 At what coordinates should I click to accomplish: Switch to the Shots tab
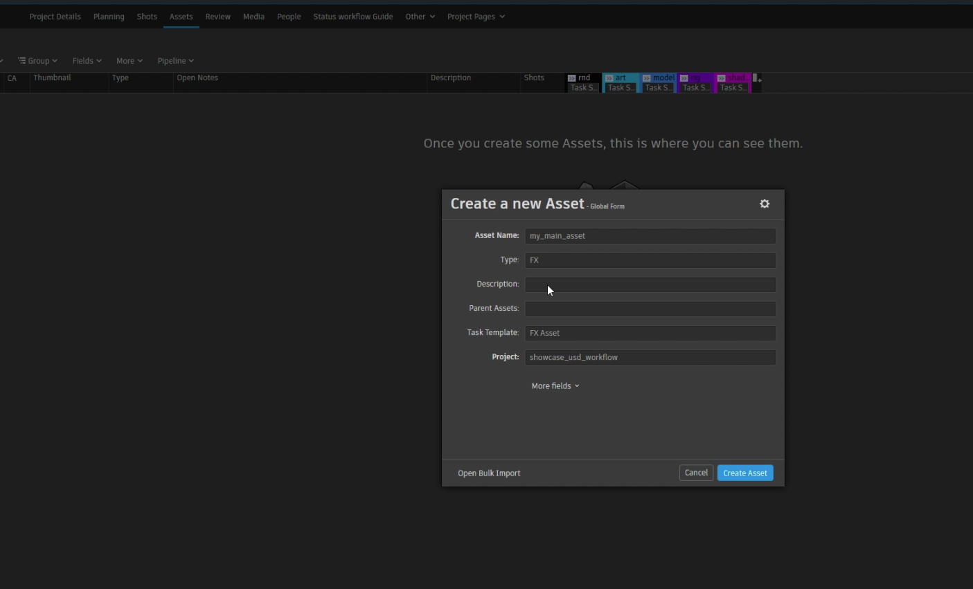[147, 17]
